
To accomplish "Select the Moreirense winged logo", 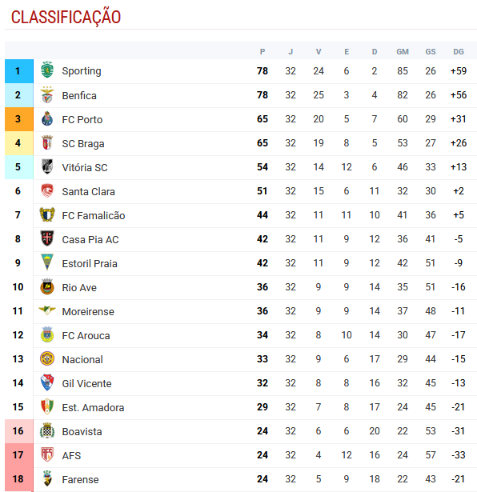I will 47,310.
